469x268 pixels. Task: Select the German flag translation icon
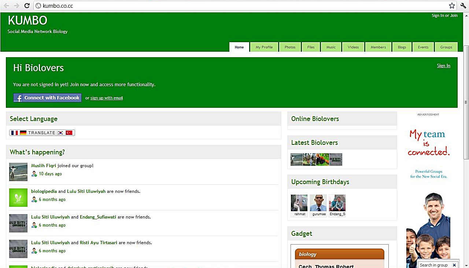tap(23, 132)
